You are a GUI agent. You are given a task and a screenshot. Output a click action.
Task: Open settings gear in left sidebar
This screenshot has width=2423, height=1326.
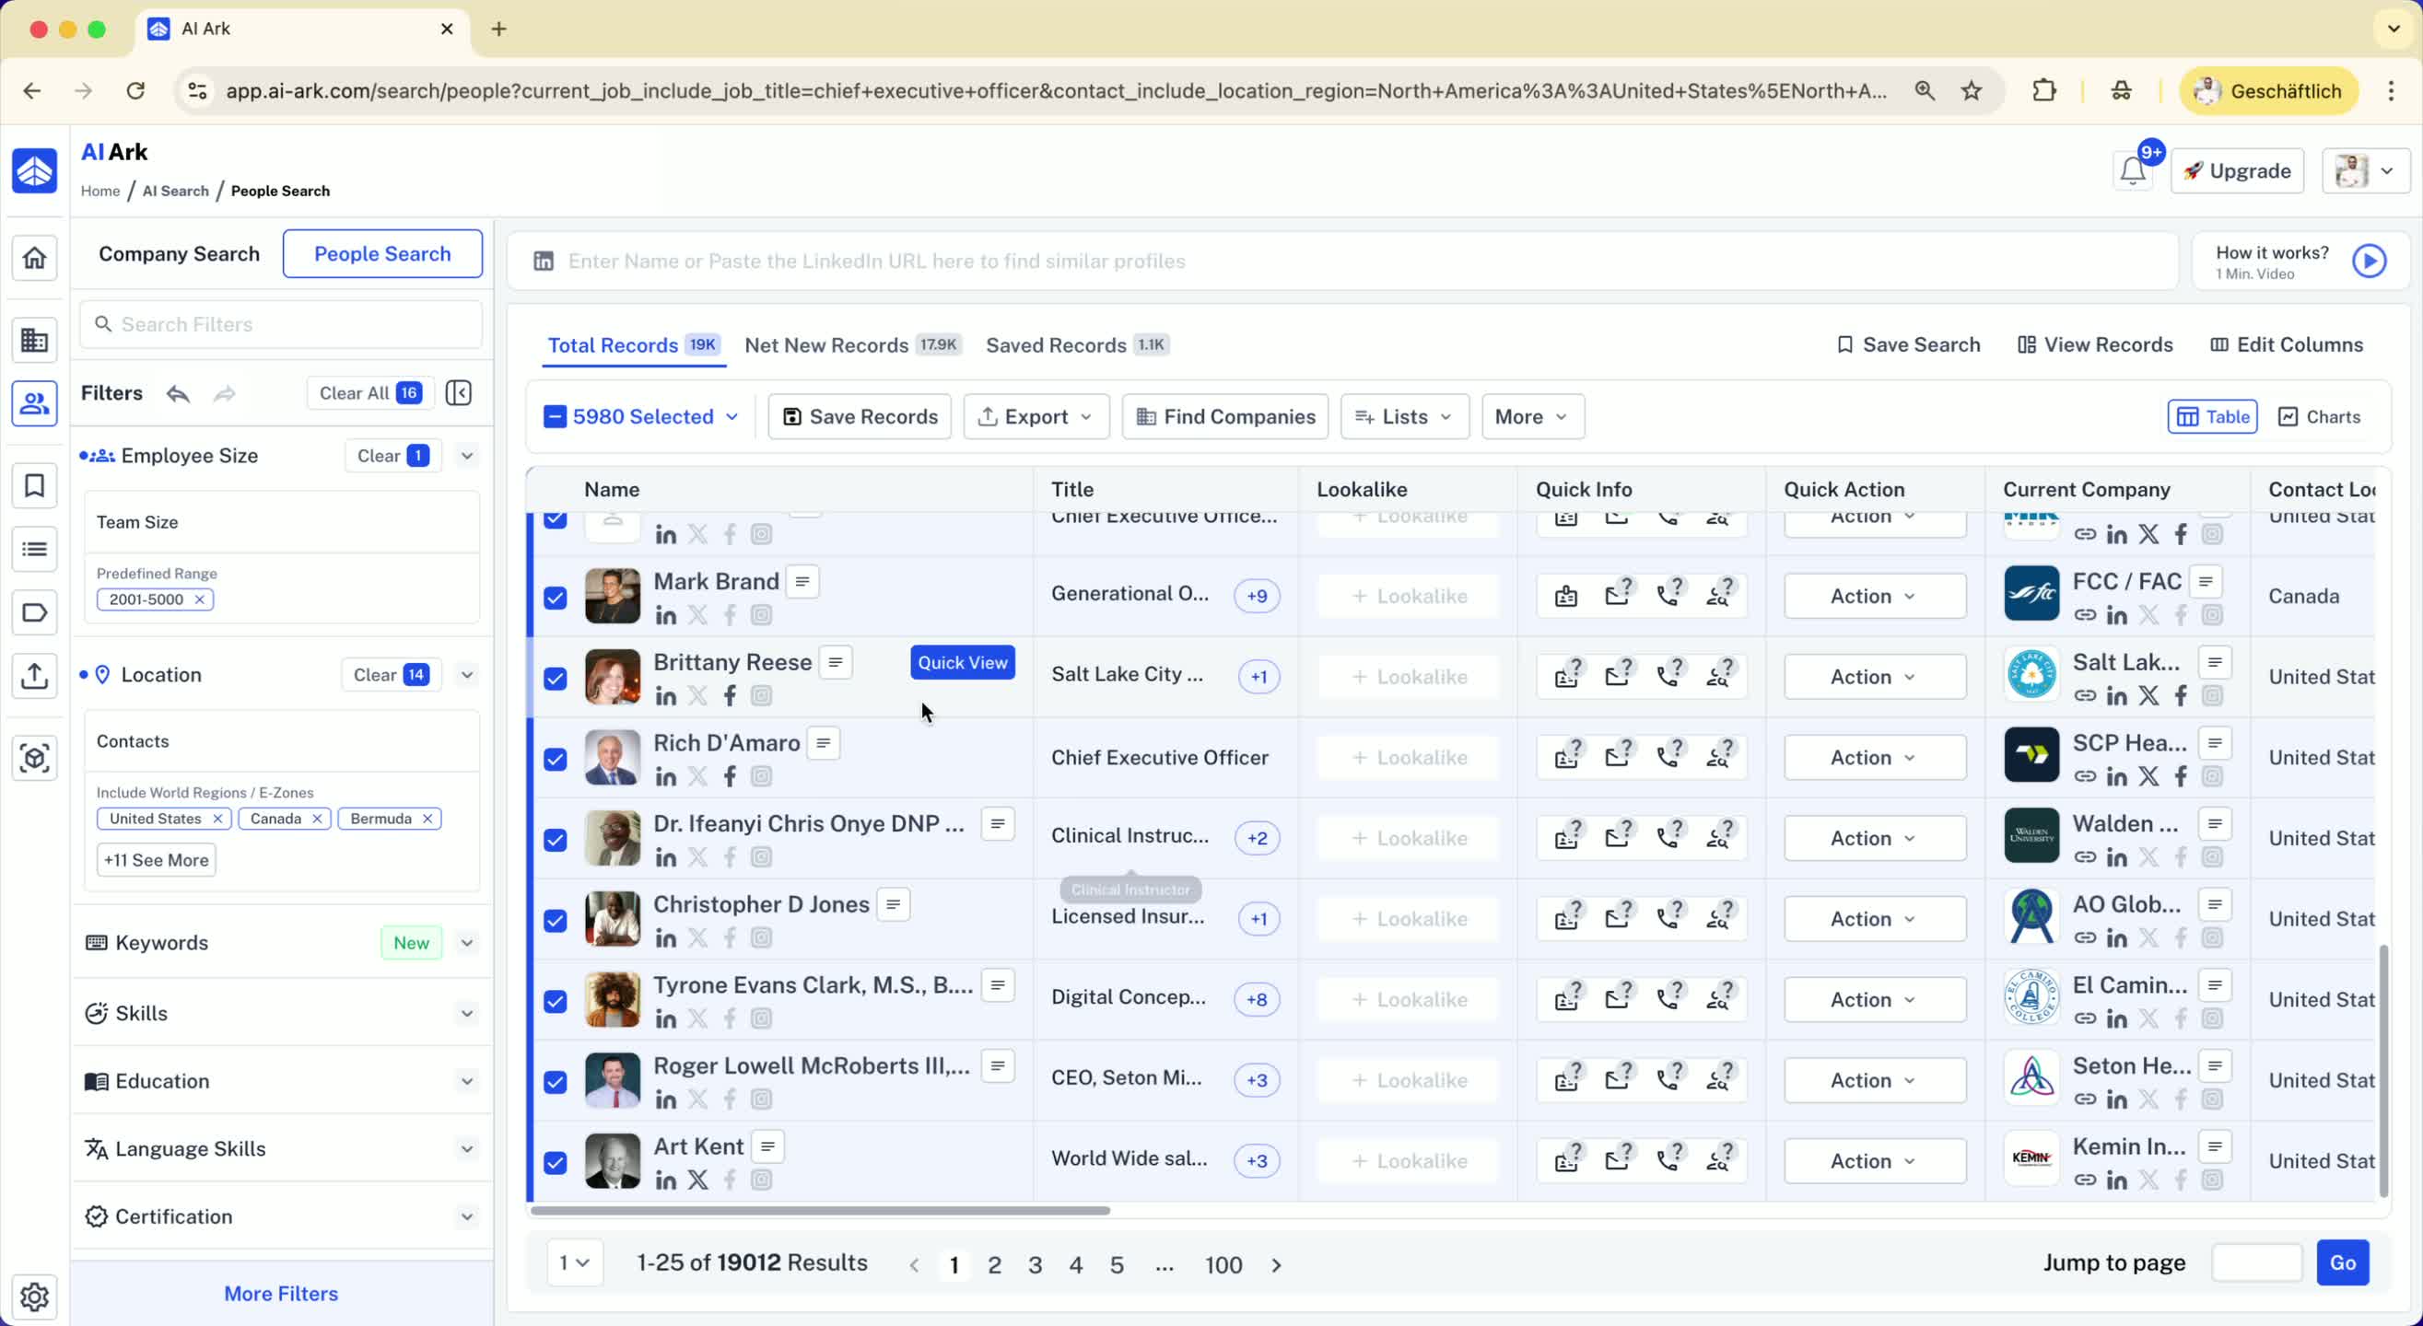pos(35,1296)
